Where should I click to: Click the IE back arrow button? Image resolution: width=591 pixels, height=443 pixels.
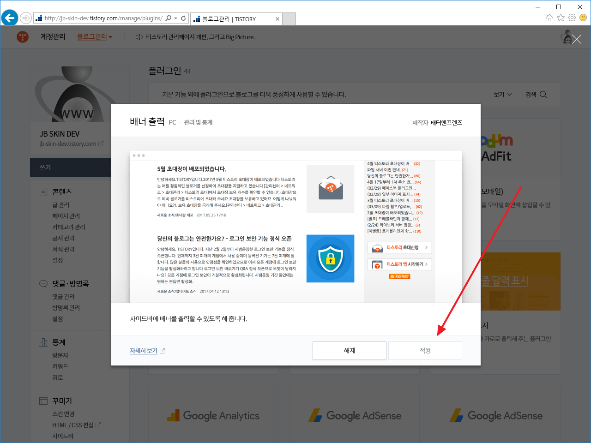click(x=10, y=18)
